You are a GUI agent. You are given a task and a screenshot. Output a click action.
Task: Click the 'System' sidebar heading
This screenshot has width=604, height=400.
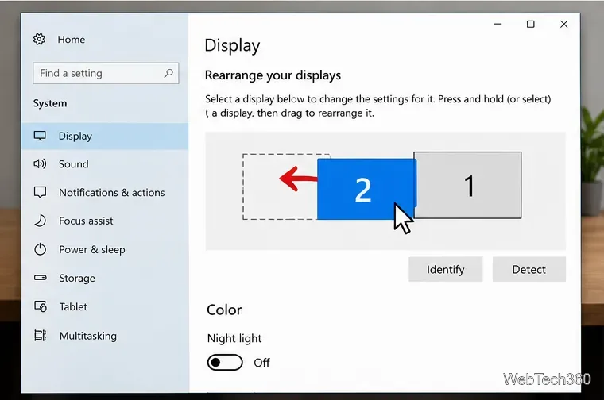click(x=50, y=103)
